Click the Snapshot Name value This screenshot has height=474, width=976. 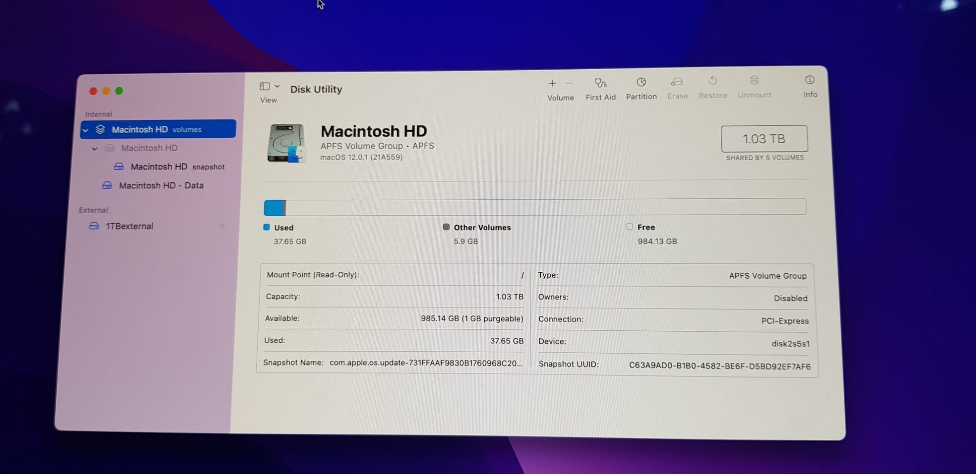click(426, 363)
